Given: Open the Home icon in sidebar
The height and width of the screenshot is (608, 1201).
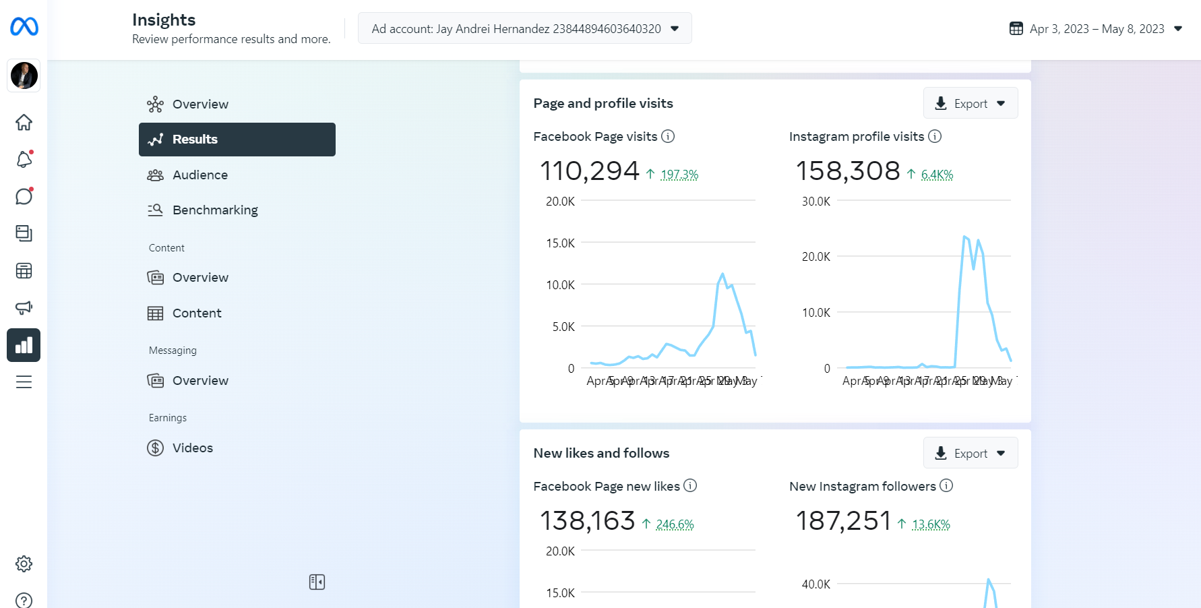Looking at the screenshot, I should pos(24,122).
